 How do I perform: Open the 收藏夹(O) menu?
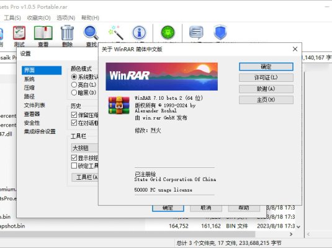38,18
